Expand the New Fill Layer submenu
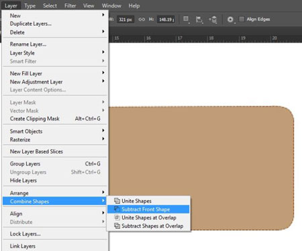This screenshot has width=302, height=251. coord(55,73)
